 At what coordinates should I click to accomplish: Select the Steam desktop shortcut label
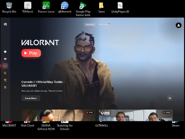176,125
